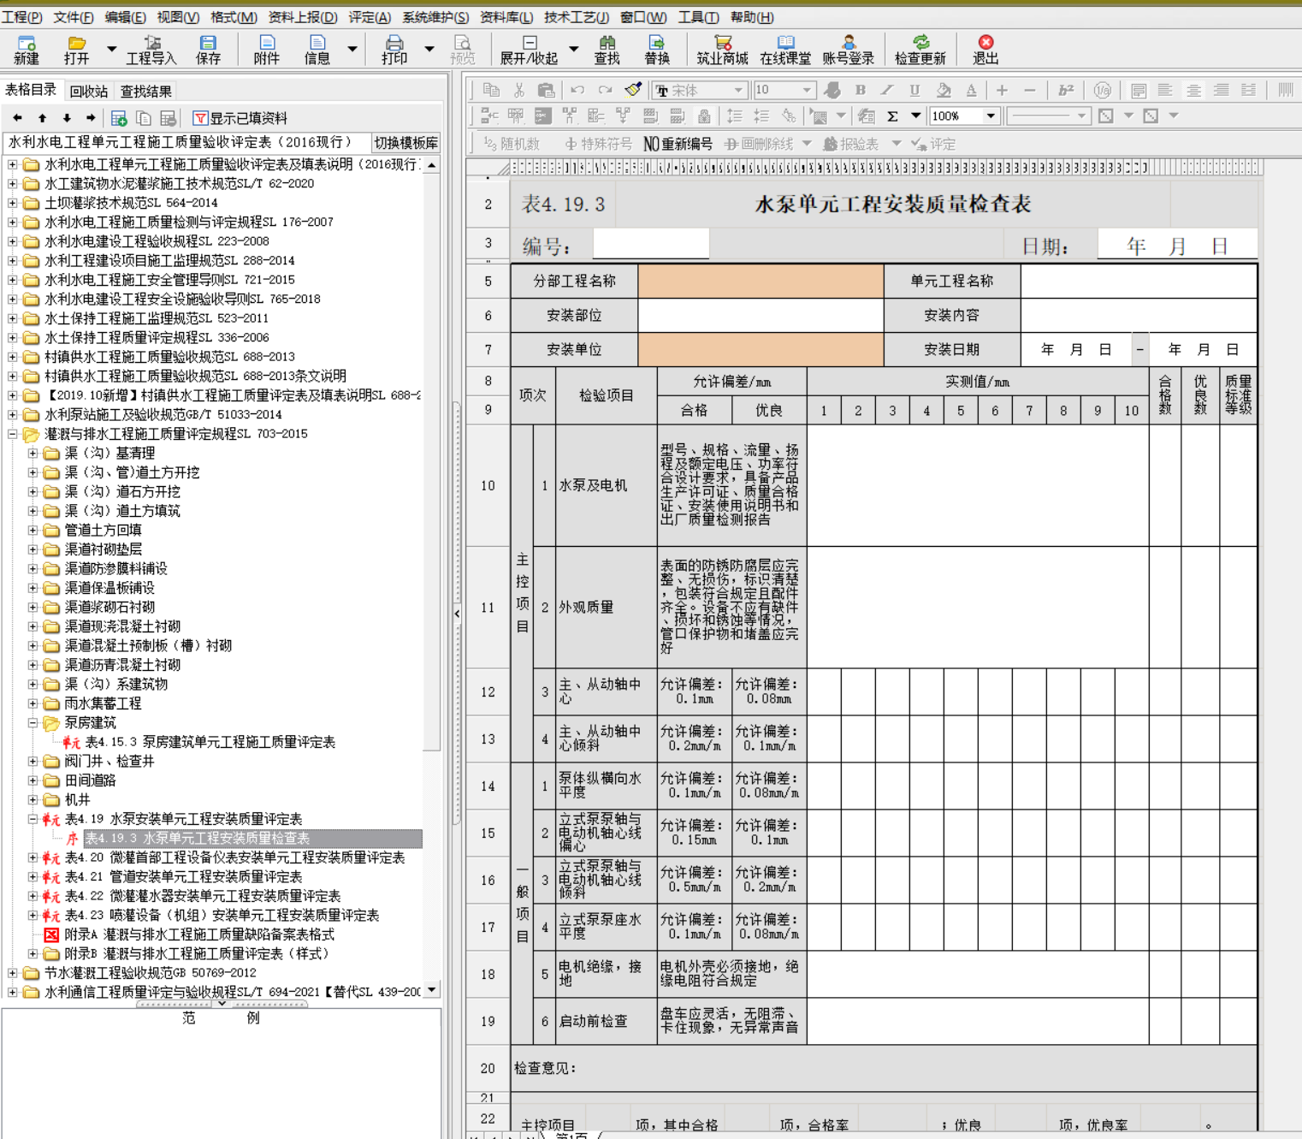Open the 帮助(H) menu
This screenshot has width=1302, height=1139.
[x=752, y=17]
